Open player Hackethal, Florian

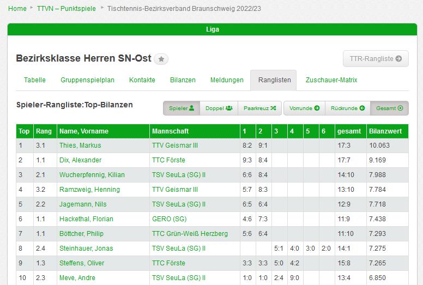[86, 219]
